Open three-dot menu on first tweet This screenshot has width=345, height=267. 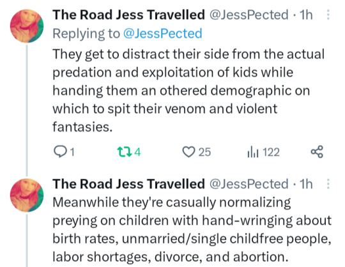328,15
